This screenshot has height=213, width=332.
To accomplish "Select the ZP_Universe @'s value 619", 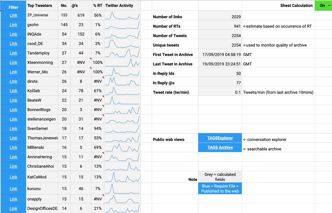I will pos(81,15).
